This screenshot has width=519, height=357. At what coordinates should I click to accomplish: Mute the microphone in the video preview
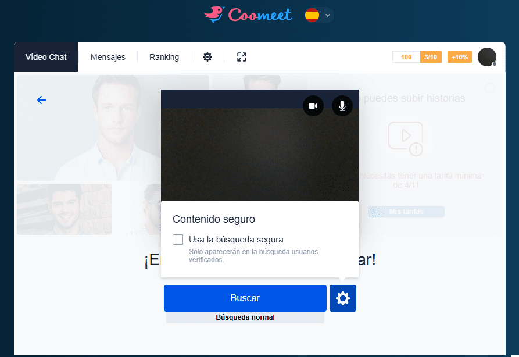pyautogui.click(x=342, y=106)
